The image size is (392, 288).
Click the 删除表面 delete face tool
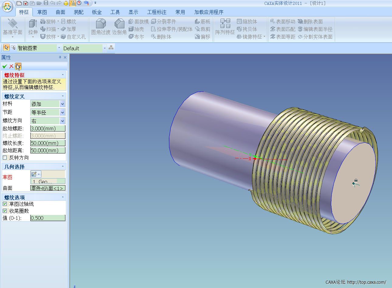pos(310,22)
